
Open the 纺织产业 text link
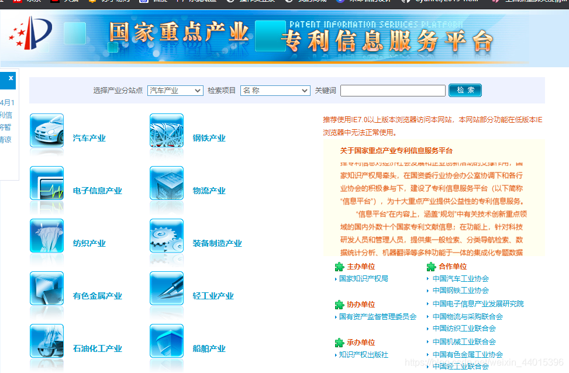[x=89, y=243]
